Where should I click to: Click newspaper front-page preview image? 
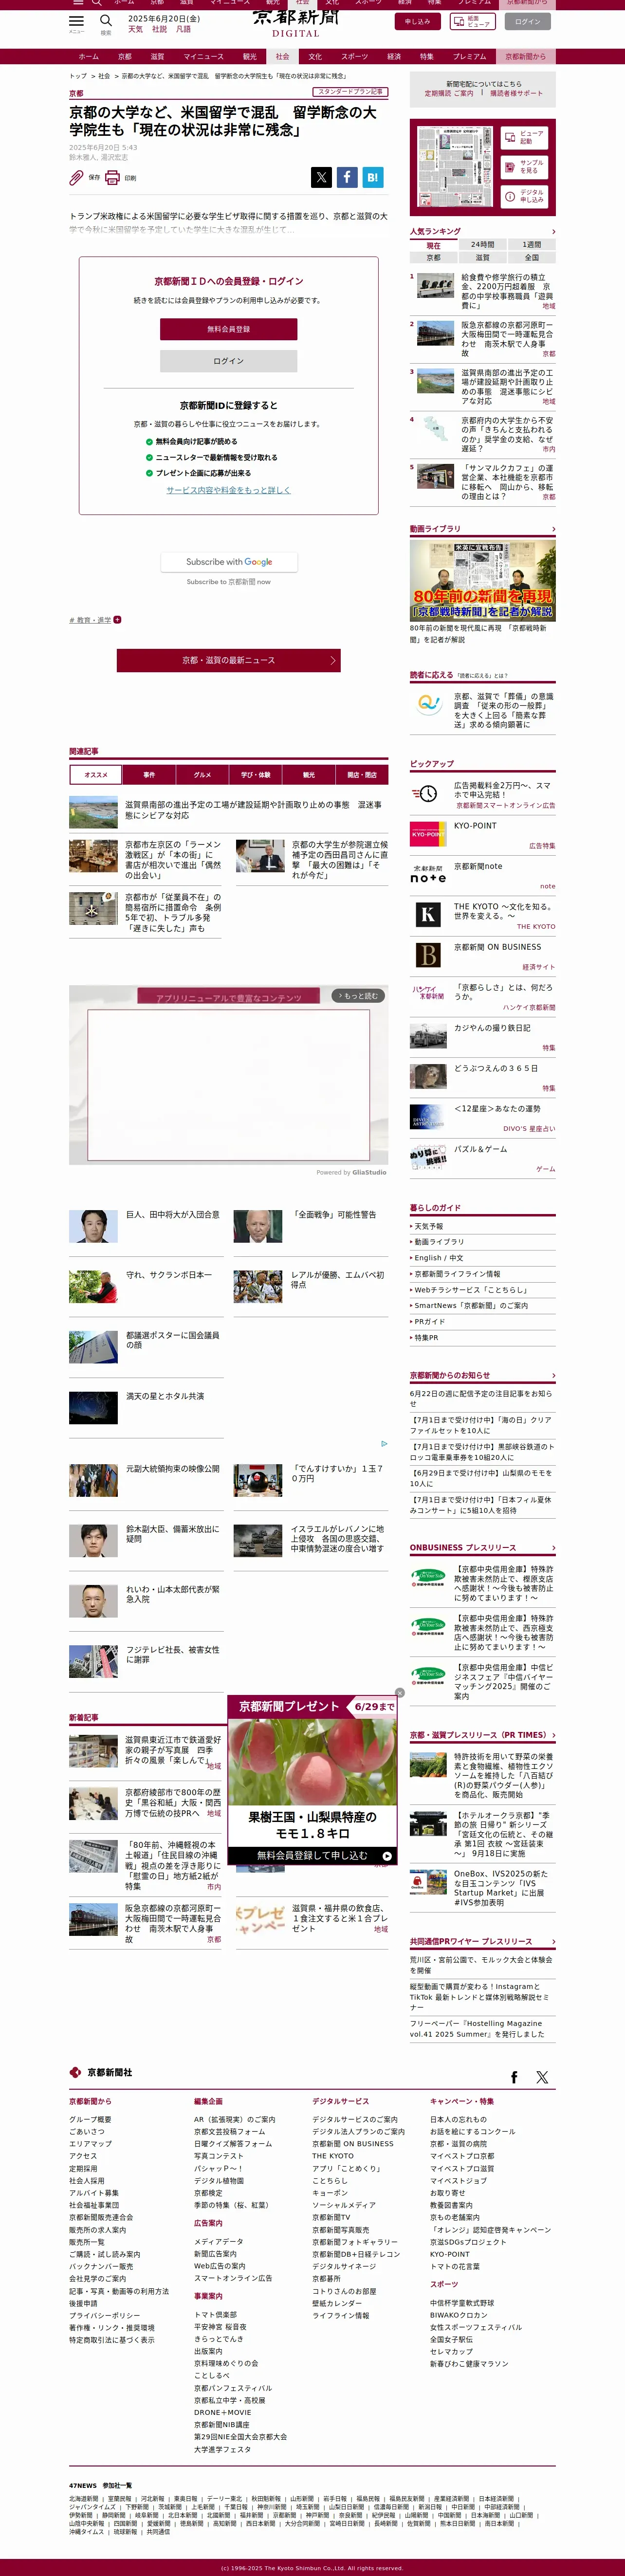click(x=455, y=167)
